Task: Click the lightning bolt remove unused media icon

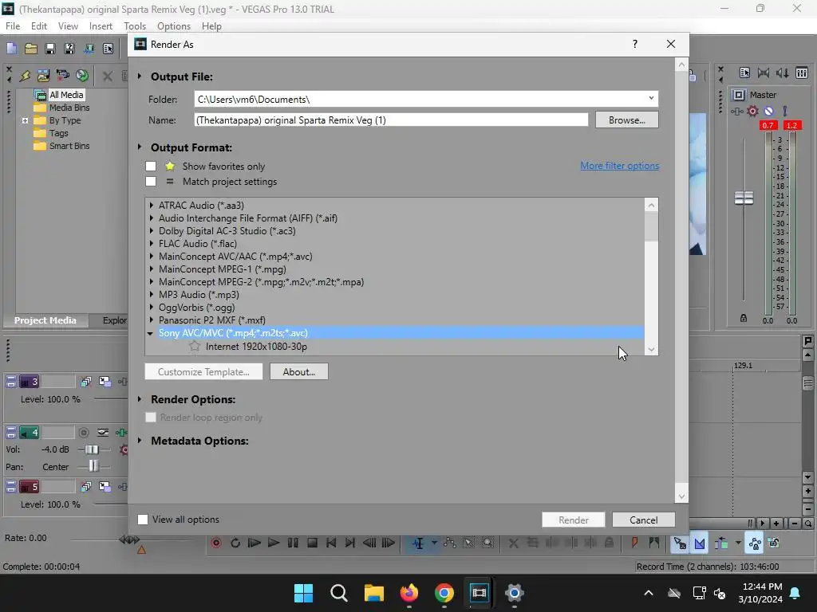Action: pos(25,76)
